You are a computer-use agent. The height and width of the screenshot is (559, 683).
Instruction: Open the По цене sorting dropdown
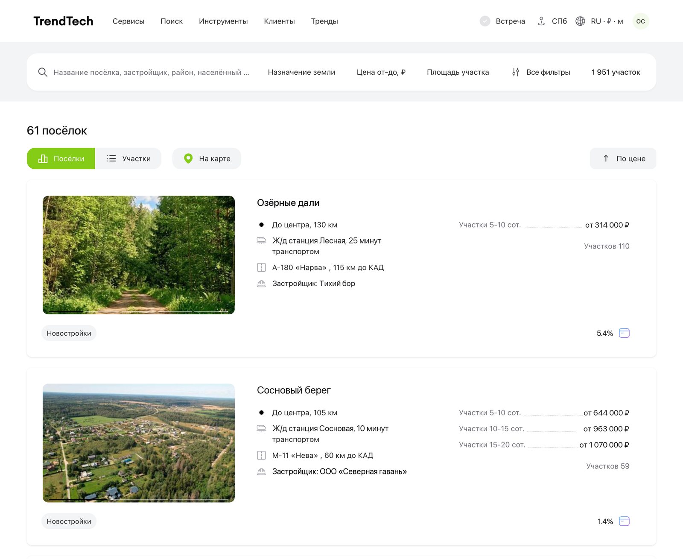click(x=623, y=158)
